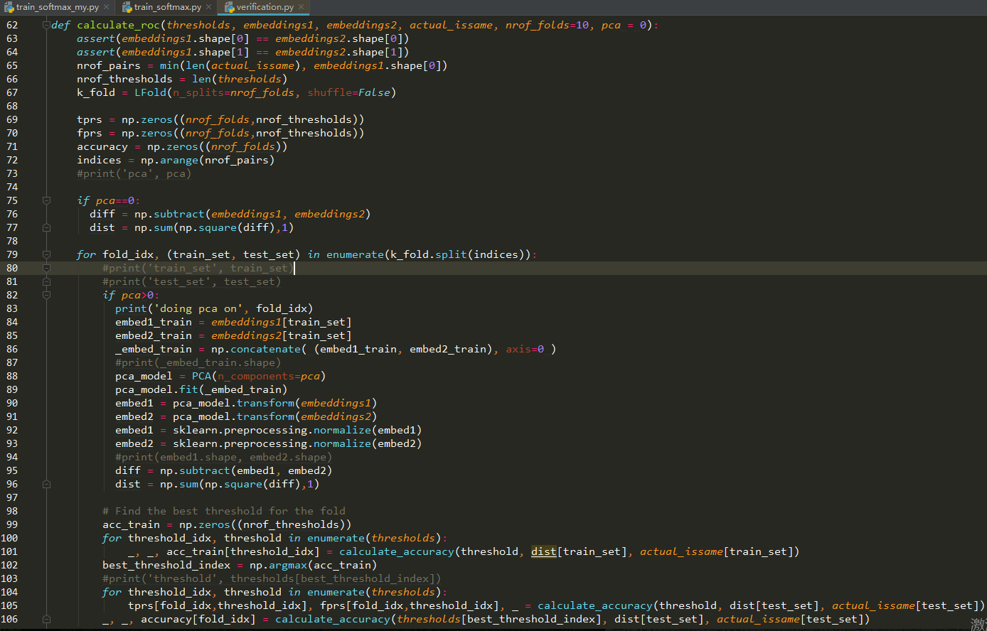Click line number 79 in the gutter
This screenshot has height=631, width=987.
pyautogui.click(x=11, y=254)
